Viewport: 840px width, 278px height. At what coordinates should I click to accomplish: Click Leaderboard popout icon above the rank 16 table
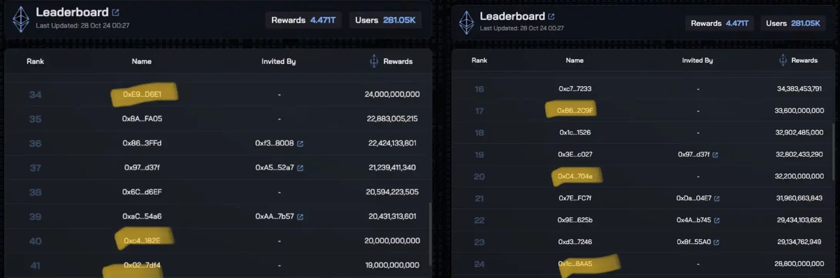point(551,17)
